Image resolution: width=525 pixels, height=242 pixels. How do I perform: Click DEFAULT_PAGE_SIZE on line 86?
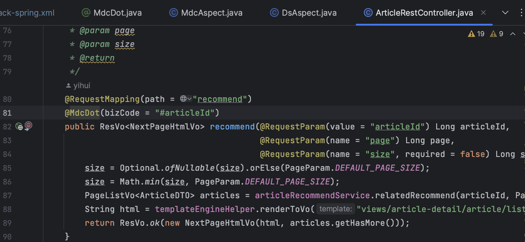(x=288, y=182)
